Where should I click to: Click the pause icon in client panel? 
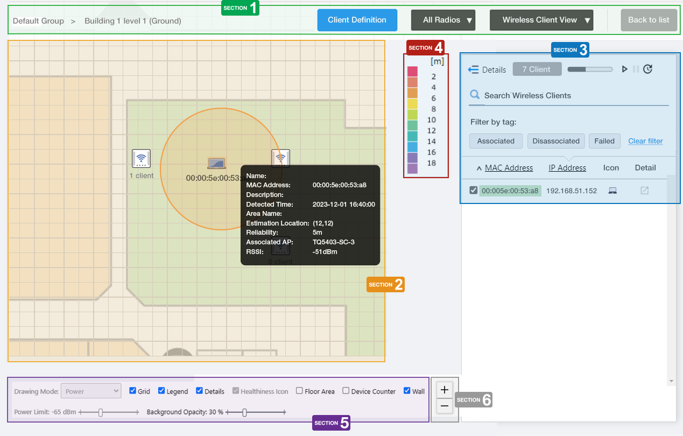click(x=636, y=69)
